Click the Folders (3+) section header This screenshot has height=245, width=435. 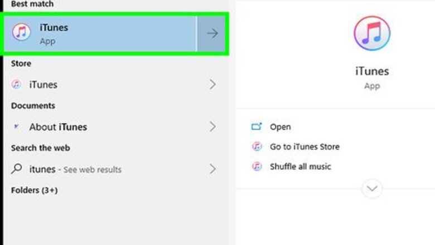(34, 190)
